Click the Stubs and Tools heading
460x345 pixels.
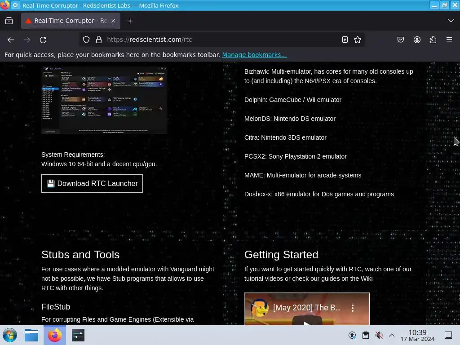tap(80, 254)
